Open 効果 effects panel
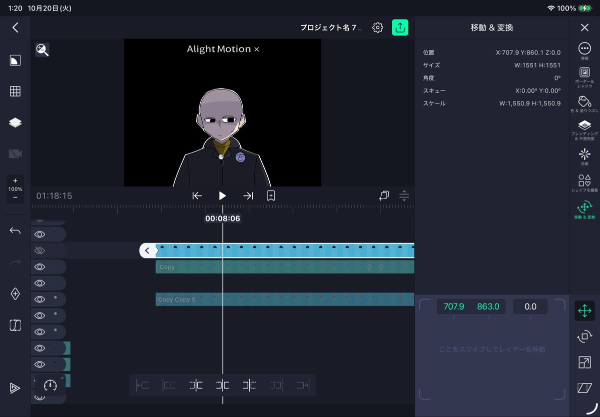Viewport: 600px width, 417px height. pos(584,157)
